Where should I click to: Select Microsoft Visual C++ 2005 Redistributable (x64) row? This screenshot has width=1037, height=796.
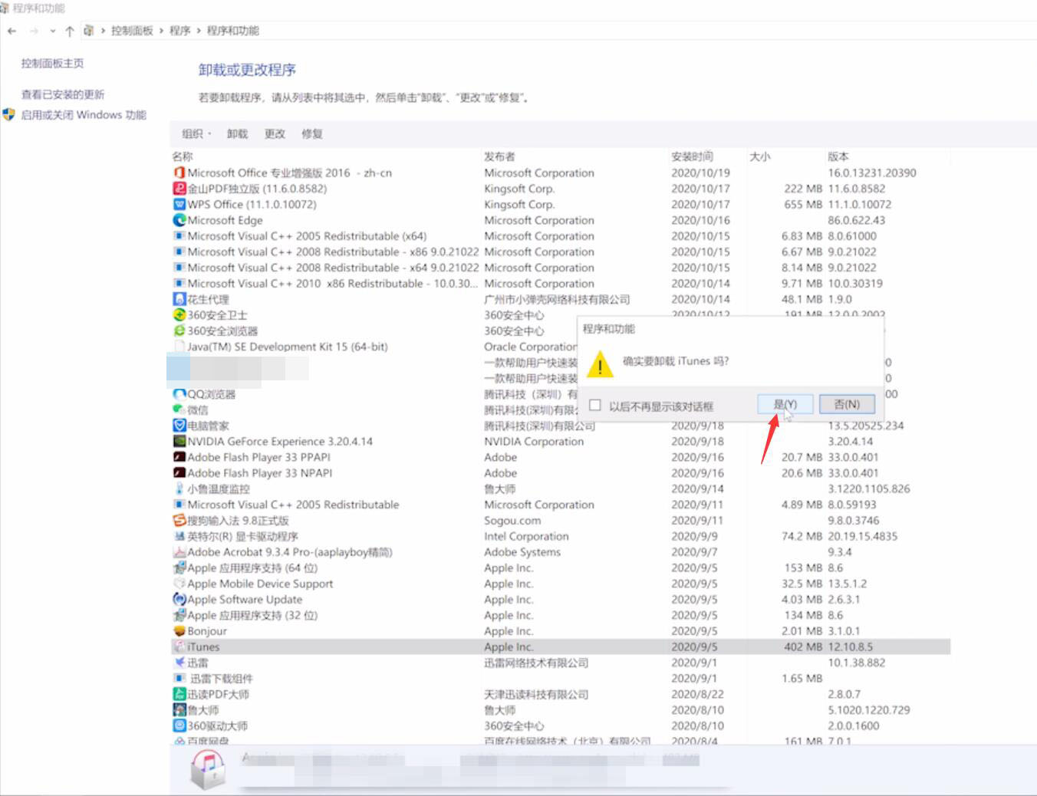tap(560, 236)
